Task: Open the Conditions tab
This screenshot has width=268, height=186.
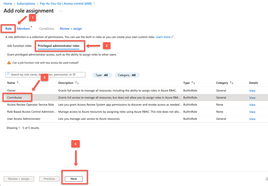Action: click(x=47, y=28)
